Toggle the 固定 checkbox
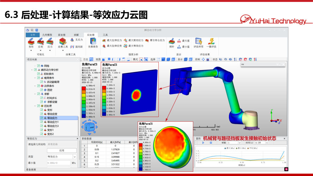The height and width of the screenshot is (176, 313). (x=41, y=90)
